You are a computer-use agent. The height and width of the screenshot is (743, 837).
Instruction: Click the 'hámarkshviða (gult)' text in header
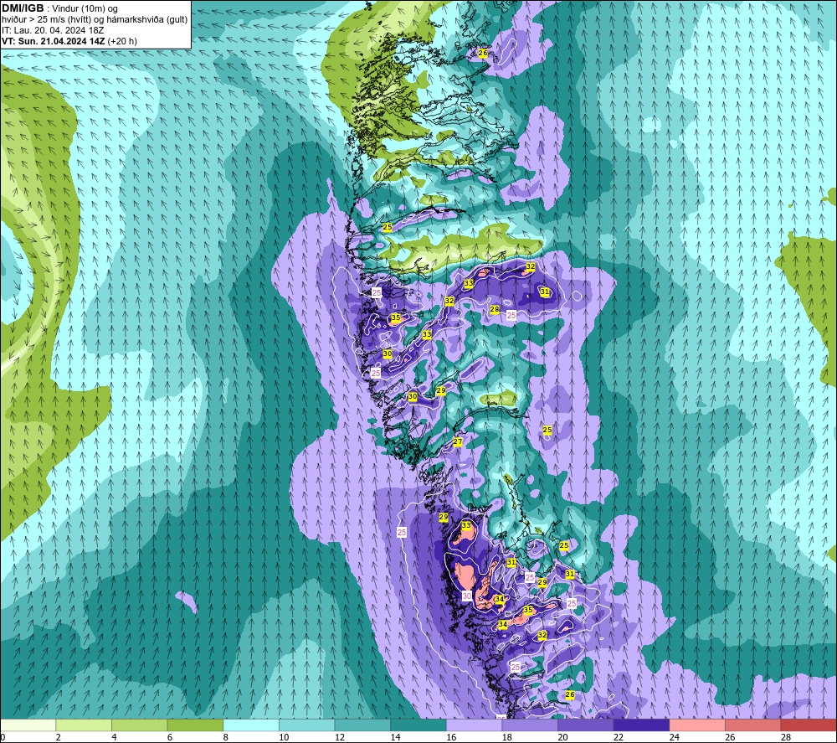click(150, 20)
